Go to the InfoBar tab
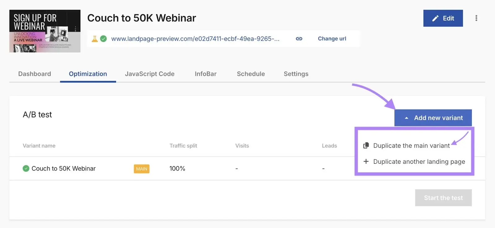 [x=206, y=74]
